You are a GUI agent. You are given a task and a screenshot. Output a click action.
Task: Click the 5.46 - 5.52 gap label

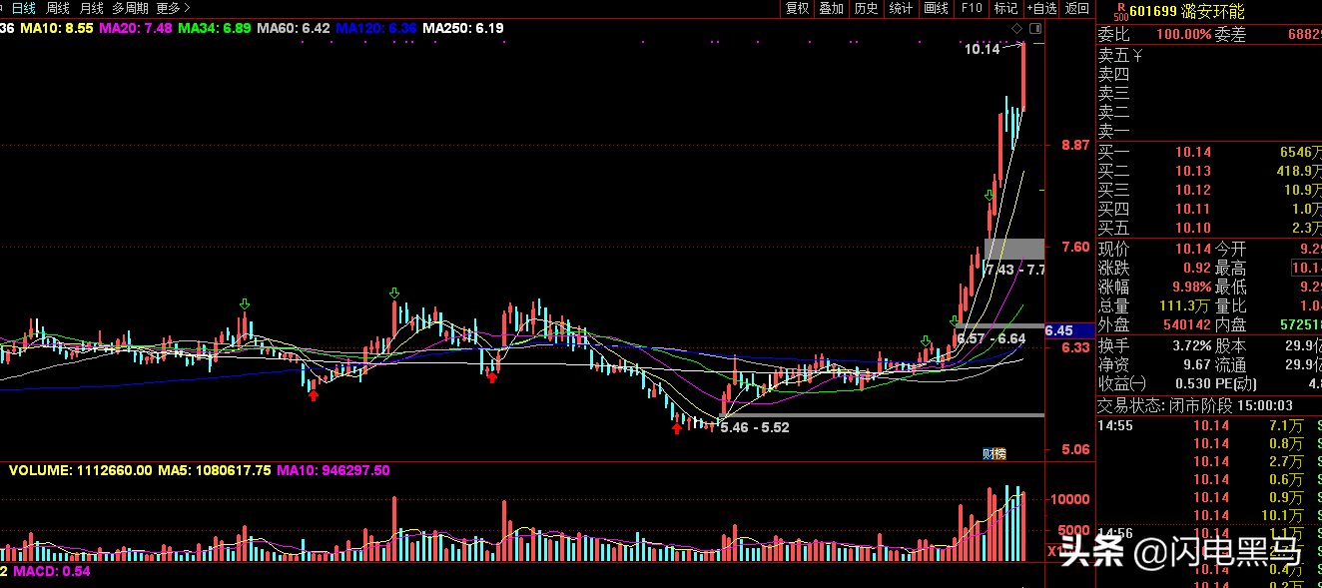point(755,427)
